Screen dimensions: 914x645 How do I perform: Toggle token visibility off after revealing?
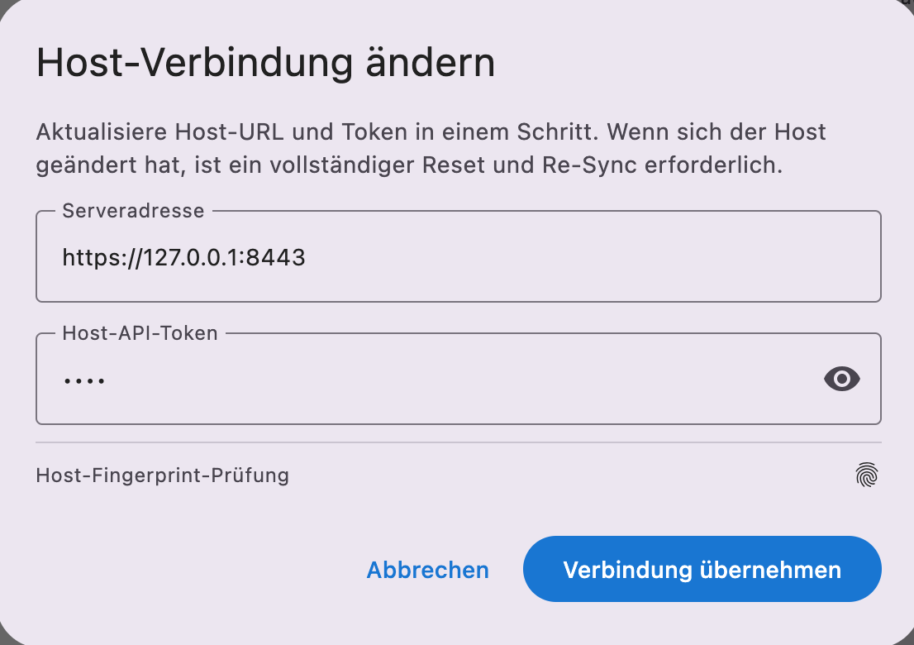point(841,379)
